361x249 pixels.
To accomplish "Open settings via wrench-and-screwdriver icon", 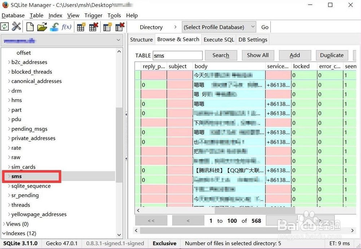I will tap(16, 27).
